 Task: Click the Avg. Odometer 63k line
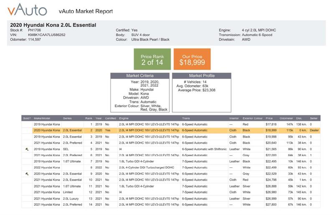[x=192, y=86]
